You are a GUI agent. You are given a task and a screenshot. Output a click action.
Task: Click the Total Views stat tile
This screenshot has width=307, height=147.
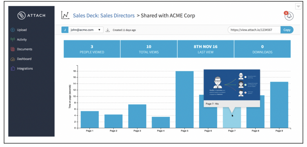coord(149,49)
